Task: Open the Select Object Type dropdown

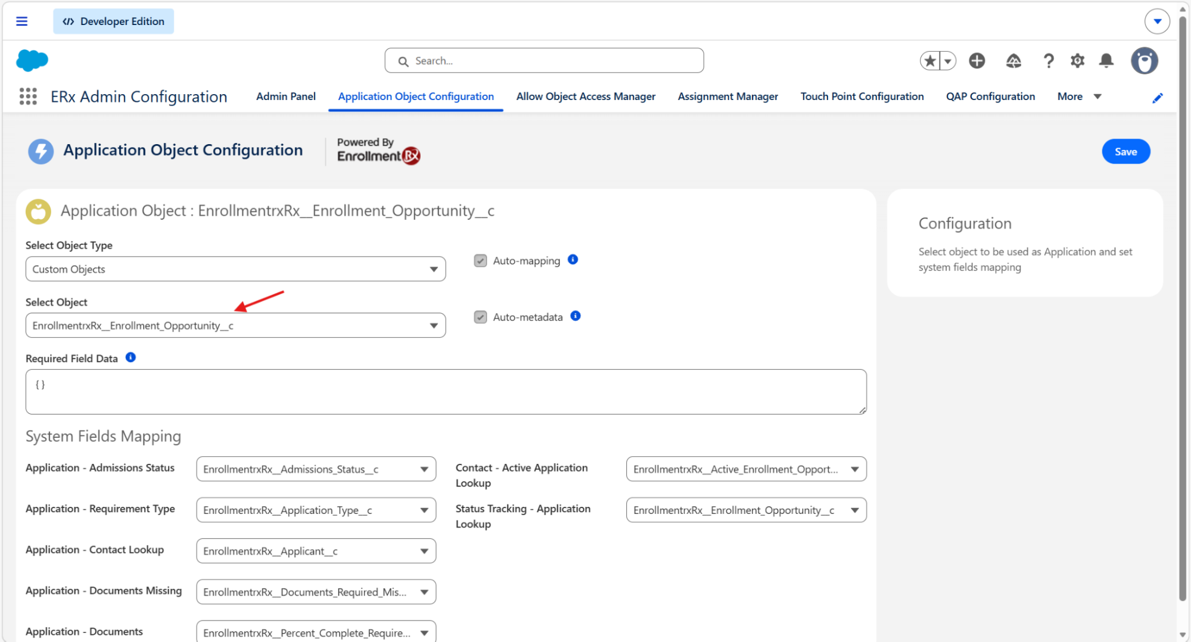Action: (x=236, y=269)
